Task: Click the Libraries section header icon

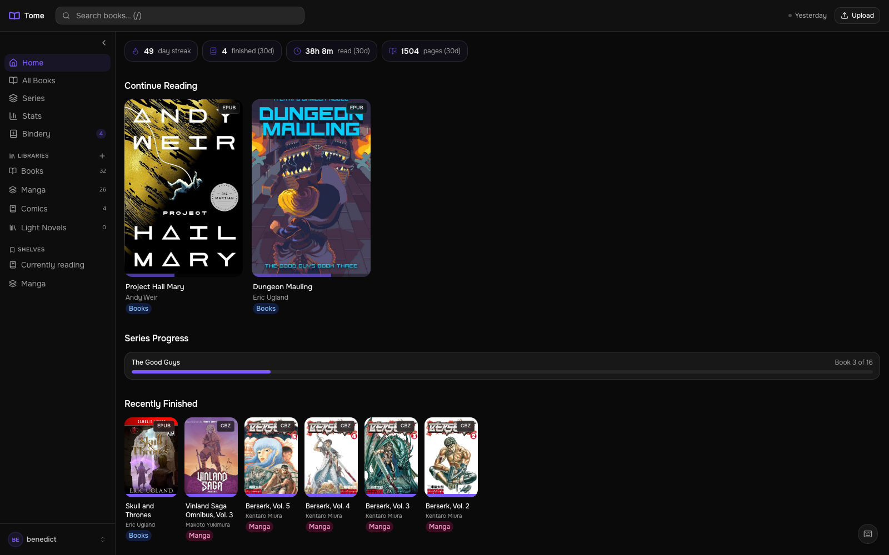Action: click(x=12, y=156)
